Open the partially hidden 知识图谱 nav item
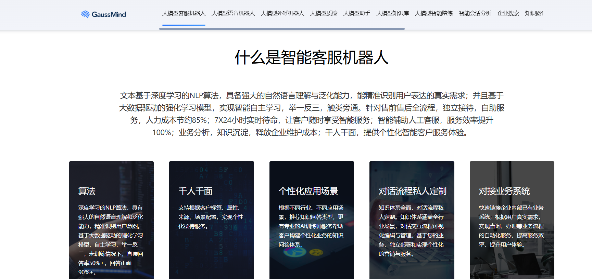Screen dimensions: 592x279 534,13
